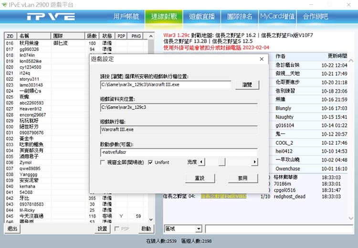Toggle the PSP checkbox
Screen dimensions: 358x248
[116, 228]
